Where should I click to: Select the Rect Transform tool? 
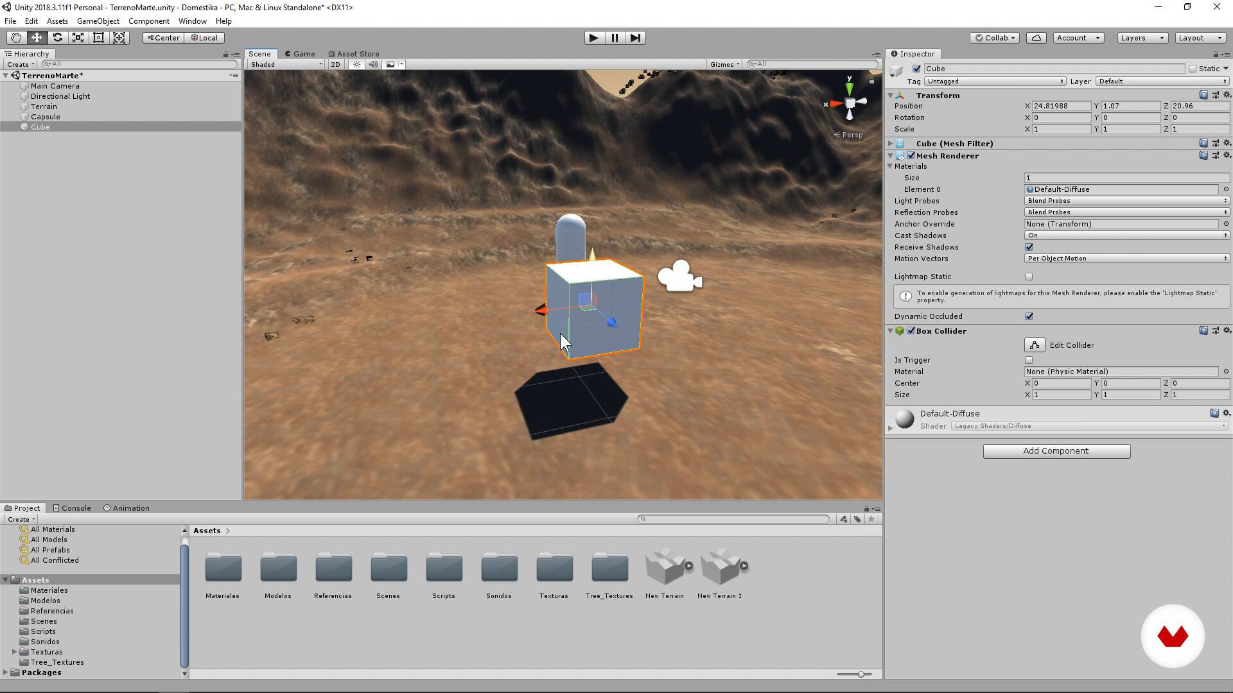click(x=98, y=38)
